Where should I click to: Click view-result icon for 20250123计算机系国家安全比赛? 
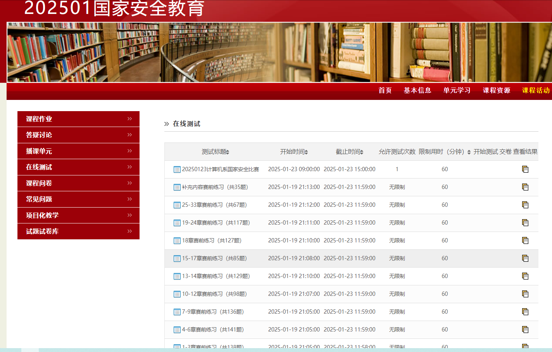tap(525, 169)
